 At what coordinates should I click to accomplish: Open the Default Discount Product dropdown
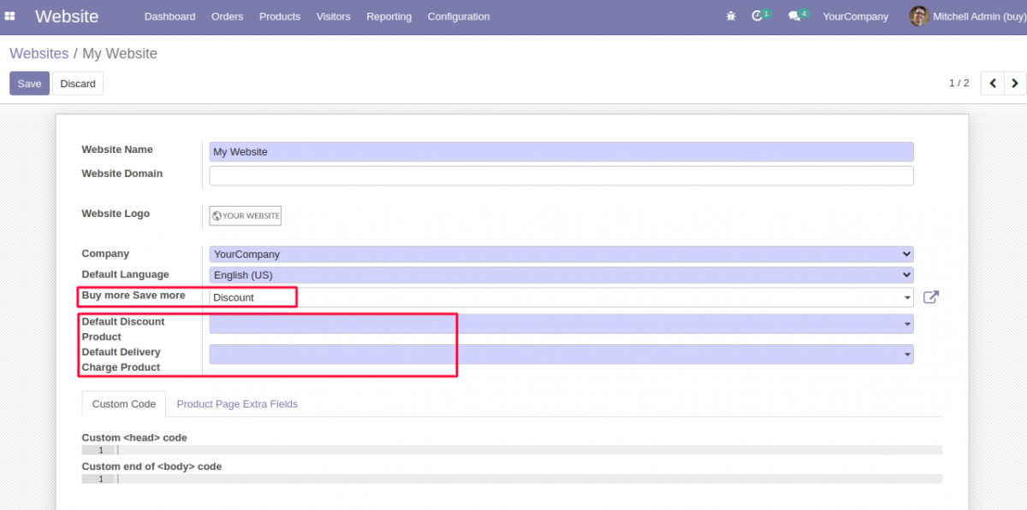905,324
